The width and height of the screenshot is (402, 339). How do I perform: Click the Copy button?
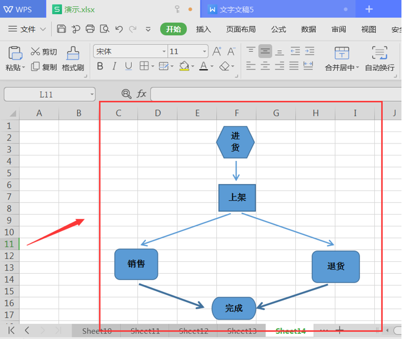[x=44, y=67]
